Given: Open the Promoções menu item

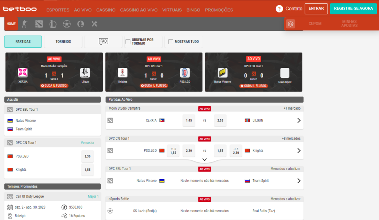Looking at the screenshot, I should (x=219, y=10).
